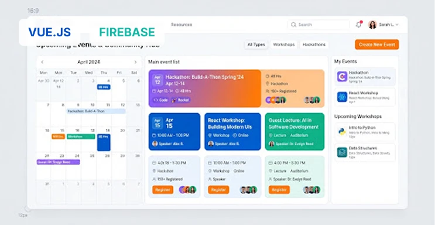Click the Apr 12 date badge on hackathon card
The image size is (435, 225).
157,80
